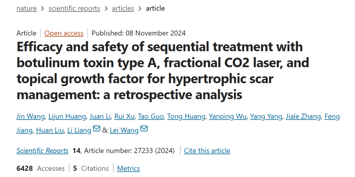The height and width of the screenshot is (177, 355).
Task: Click the email envelope icon beside Li Liang
Action: pyautogui.click(x=97, y=129)
